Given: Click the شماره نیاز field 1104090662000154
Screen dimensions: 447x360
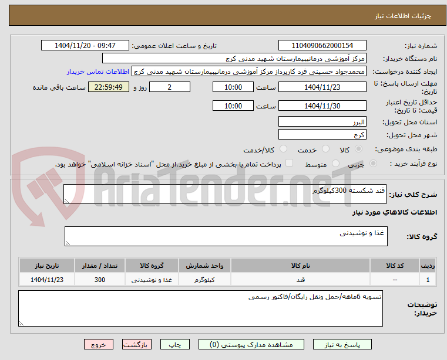Looking at the screenshot, I should [322, 46].
